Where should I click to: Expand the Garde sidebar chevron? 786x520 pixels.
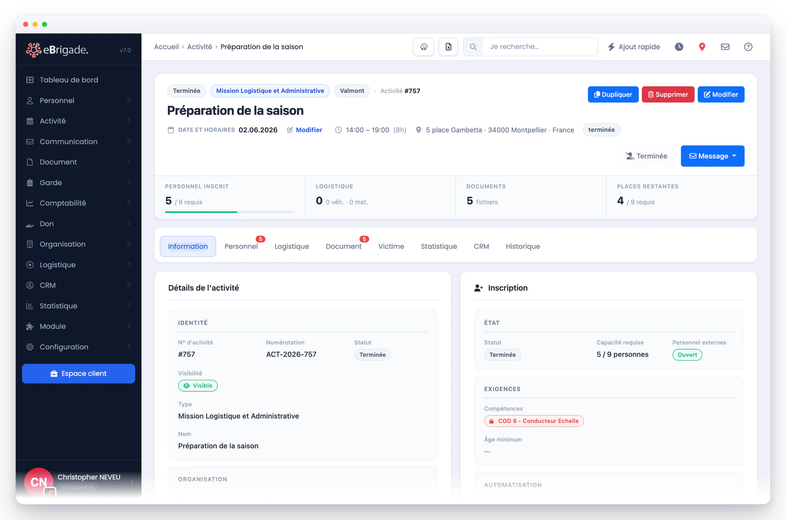128,182
